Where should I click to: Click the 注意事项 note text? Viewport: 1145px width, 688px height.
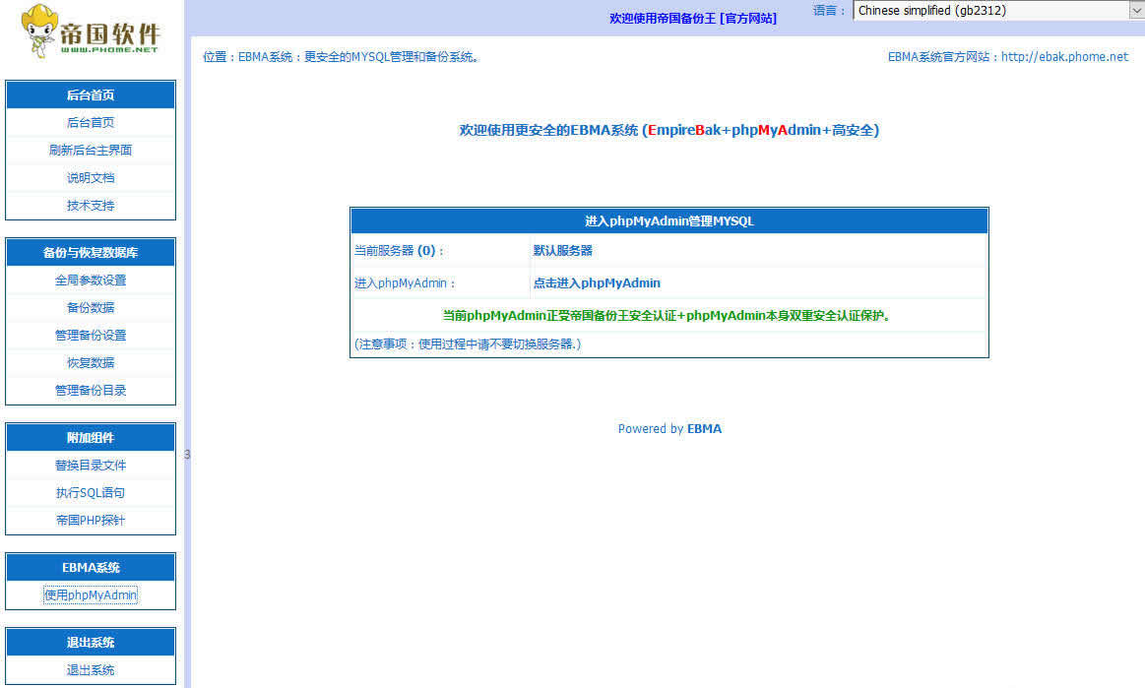tap(468, 344)
